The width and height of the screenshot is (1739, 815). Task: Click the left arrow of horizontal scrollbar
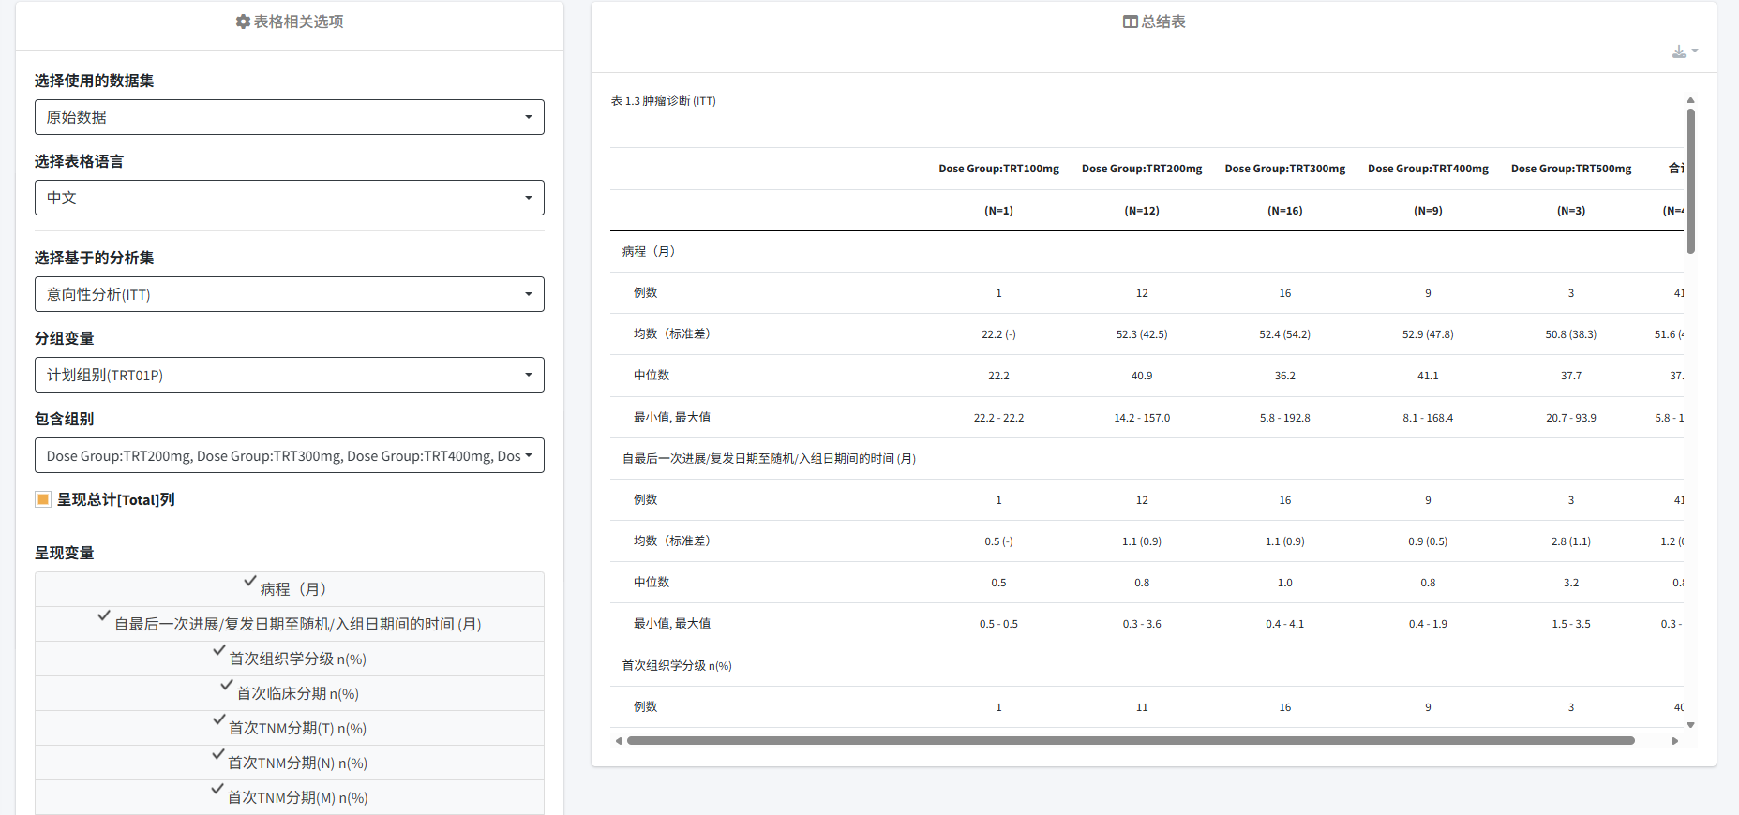(x=618, y=741)
